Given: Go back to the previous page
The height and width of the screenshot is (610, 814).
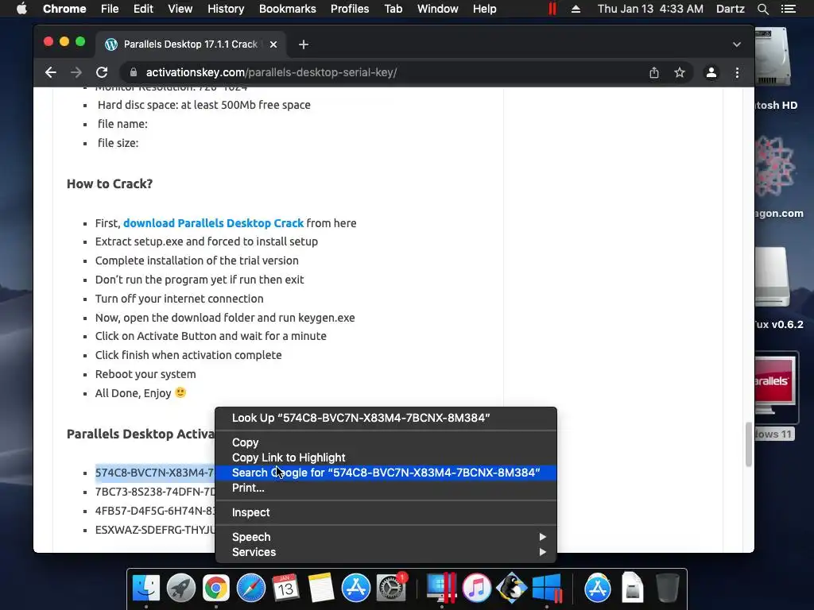Looking at the screenshot, I should (x=50, y=72).
